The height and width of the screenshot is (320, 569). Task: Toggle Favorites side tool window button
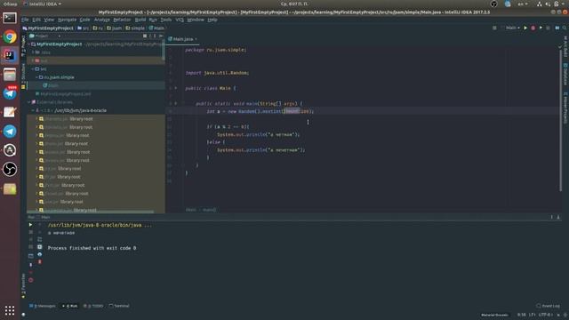coord(24,285)
